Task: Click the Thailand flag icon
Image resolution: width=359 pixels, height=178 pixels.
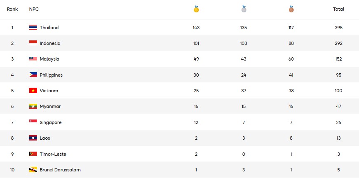Action: 33,28
